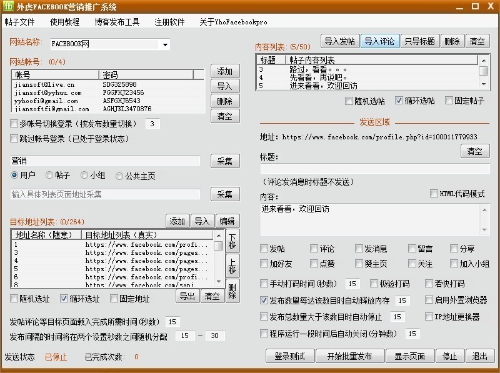Click the keyword field containing 营销
This screenshot has width=500, height=373.
point(105,161)
